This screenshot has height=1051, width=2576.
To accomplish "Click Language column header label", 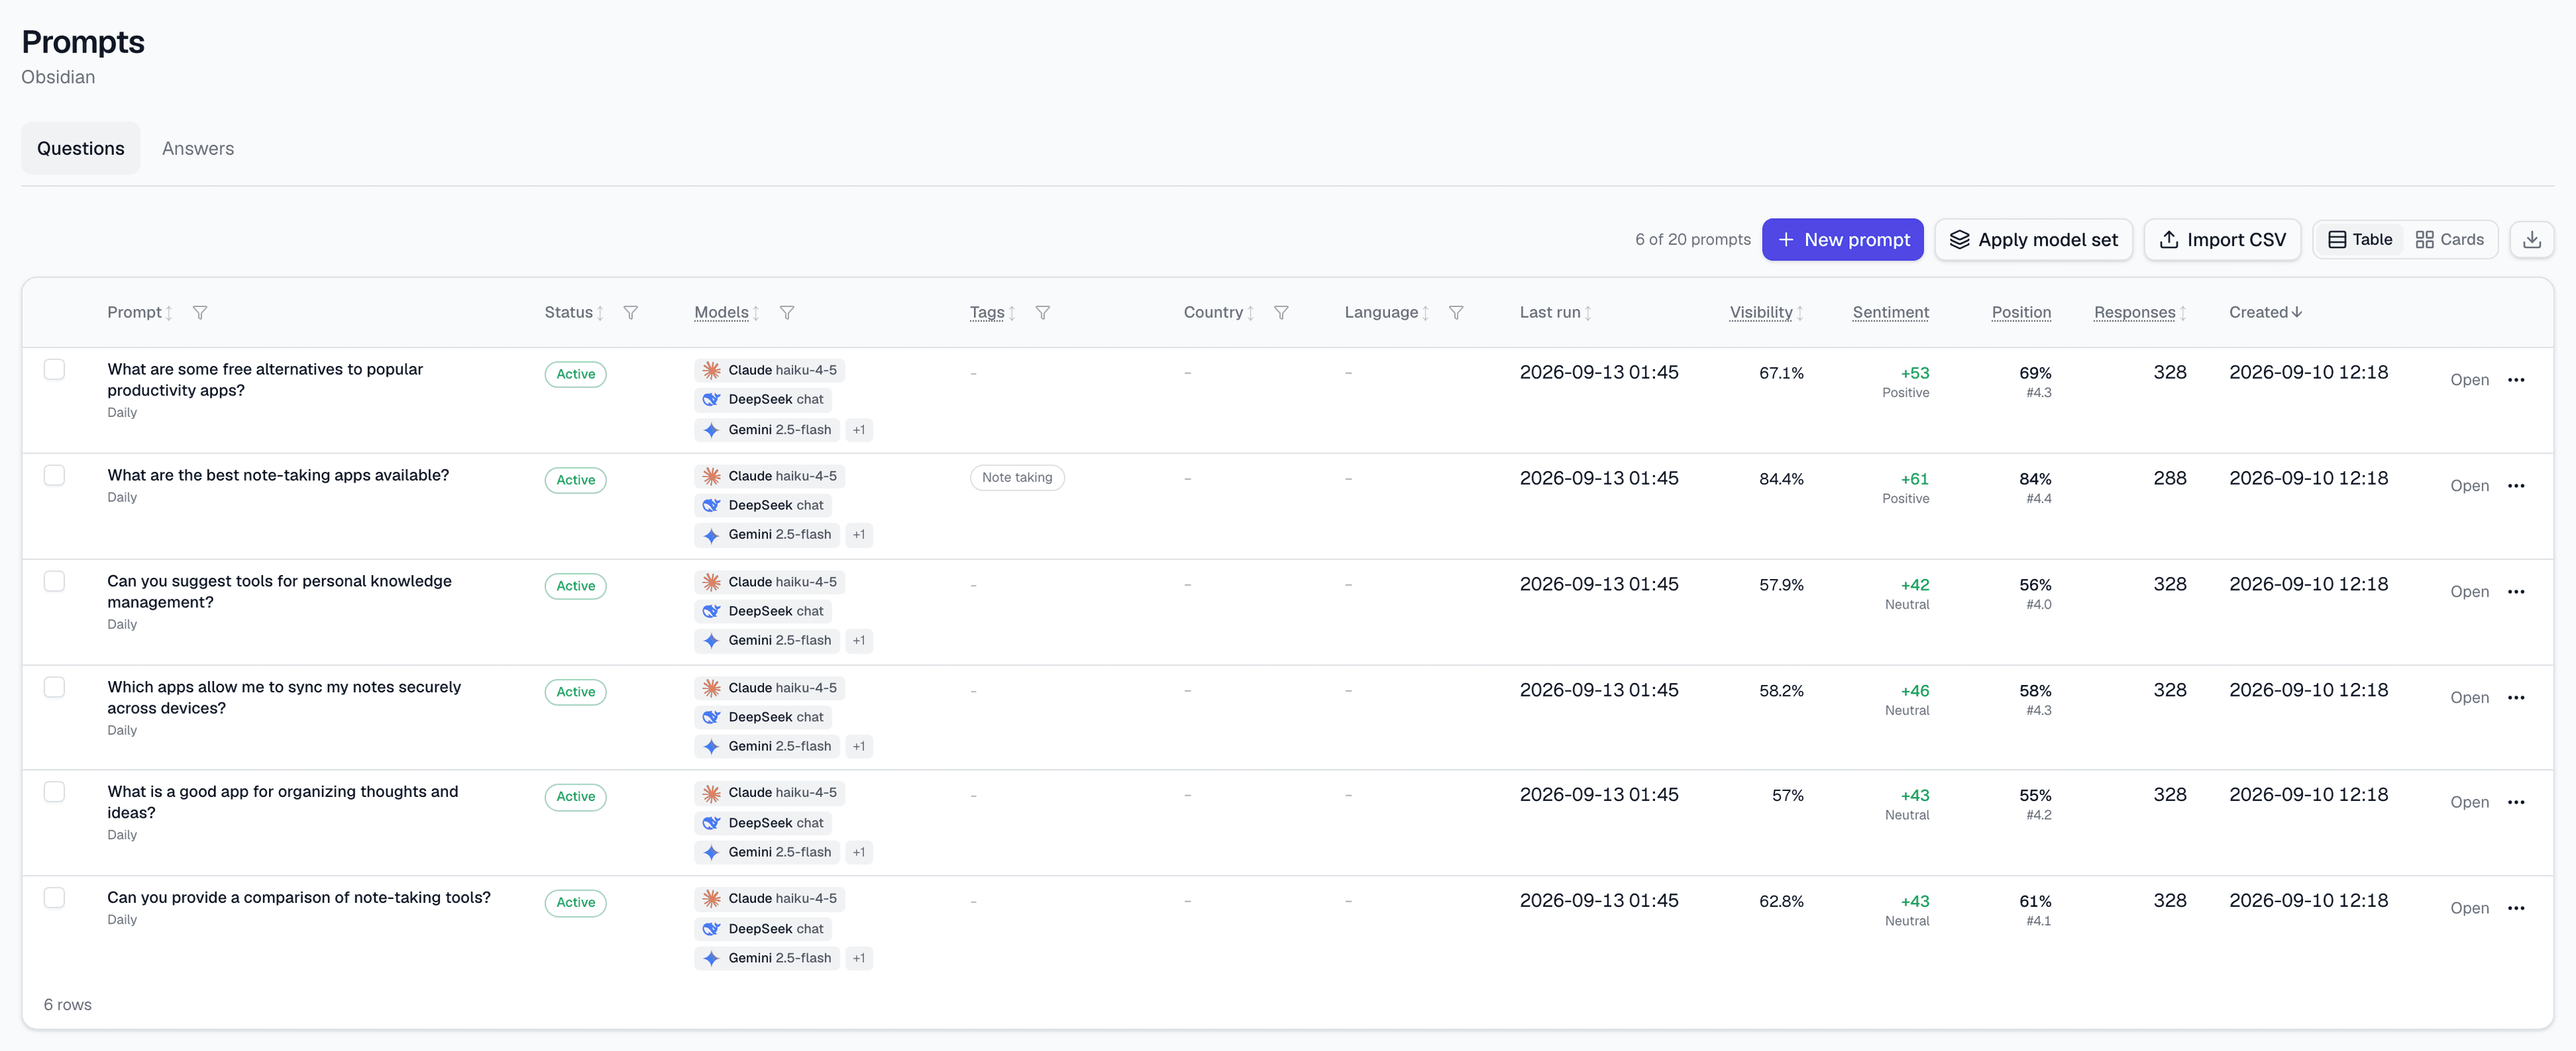I will [x=1381, y=313].
